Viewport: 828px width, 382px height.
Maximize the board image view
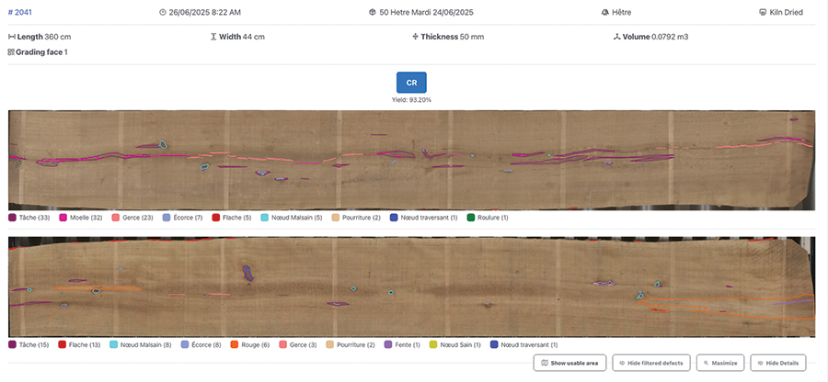720,363
